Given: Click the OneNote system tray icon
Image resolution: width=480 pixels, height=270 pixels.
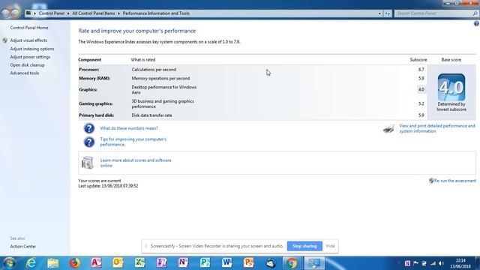Looking at the screenshot, I should (407, 263).
